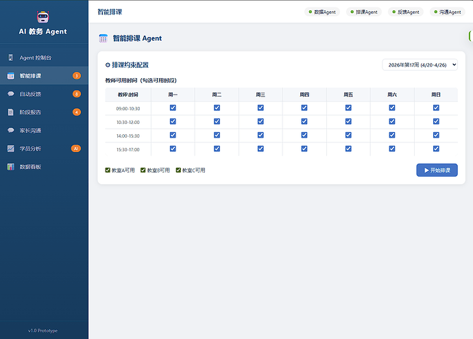Navigate to 家长沟通

coord(44,131)
